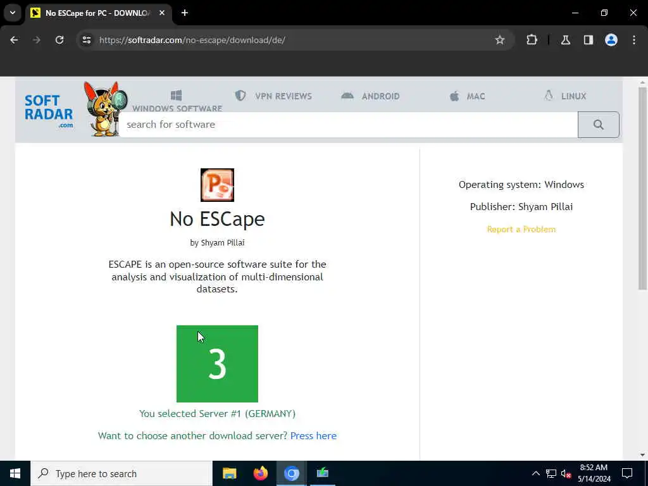Open the Chrome profile avatar
The width and height of the screenshot is (648, 486).
click(611, 40)
